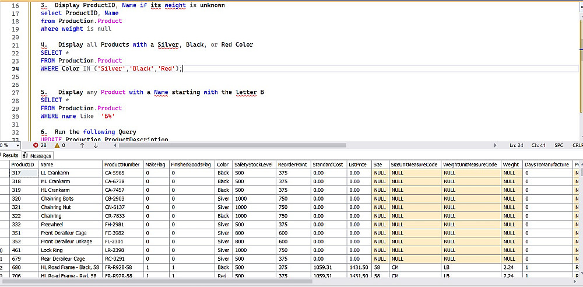Switch to the Messages tab
583x287 pixels.
37,156
